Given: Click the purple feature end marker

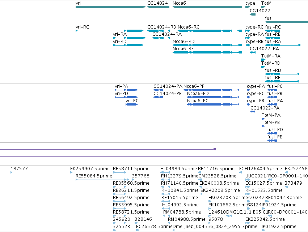Looking at the screenshot, I should (215, 149).
